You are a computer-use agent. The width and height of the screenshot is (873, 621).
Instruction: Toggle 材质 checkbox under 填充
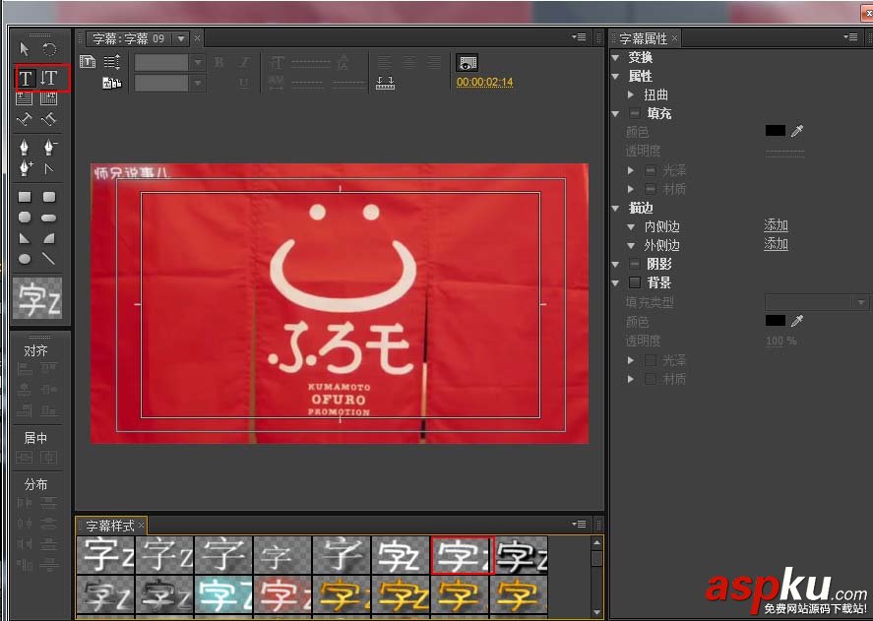tap(651, 189)
